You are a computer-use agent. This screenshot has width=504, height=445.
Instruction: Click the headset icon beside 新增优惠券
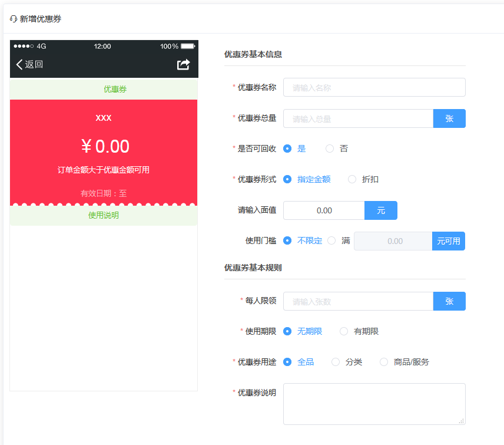13,19
